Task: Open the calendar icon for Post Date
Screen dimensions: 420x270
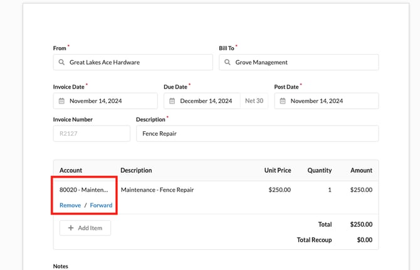Action: coord(283,101)
